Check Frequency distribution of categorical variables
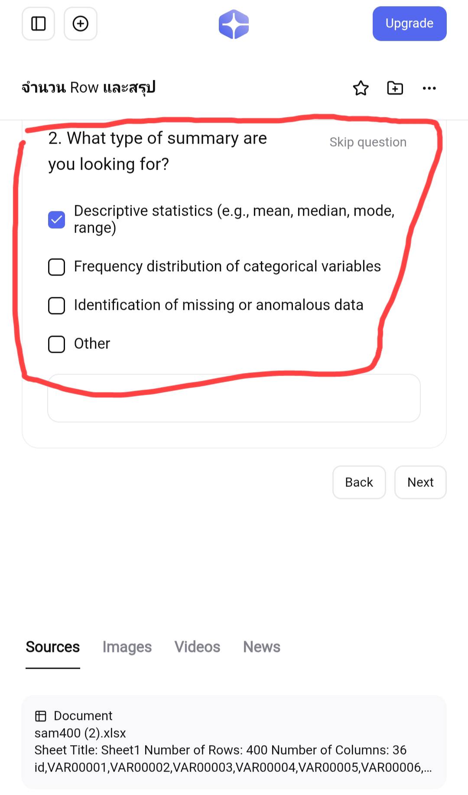 (x=56, y=267)
